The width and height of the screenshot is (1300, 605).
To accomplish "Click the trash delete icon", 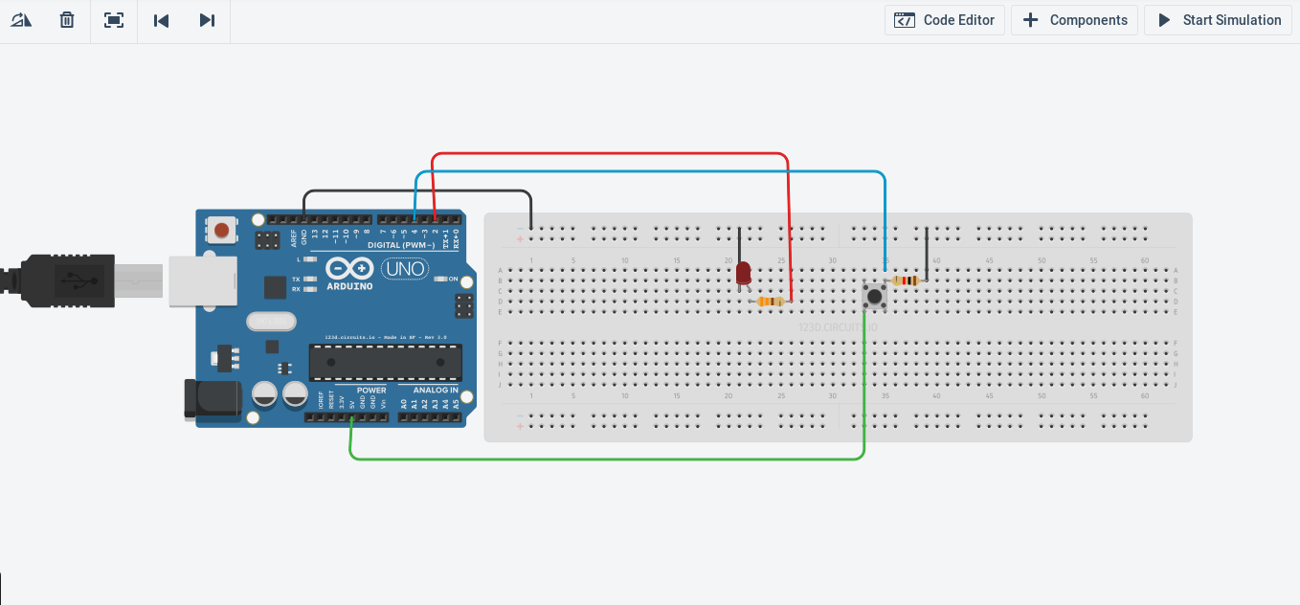I will [67, 20].
